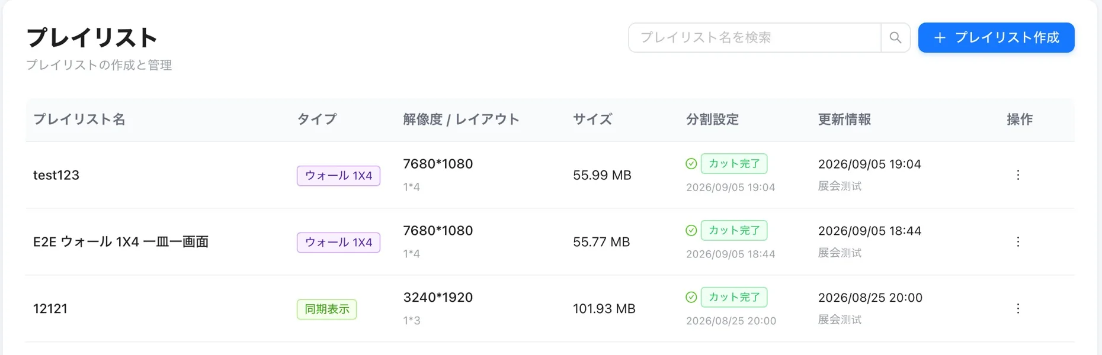Click 展会测试 in the 12121 row
Image resolution: width=1102 pixels, height=355 pixels.
pyautogui.click(x=840, y=320)
